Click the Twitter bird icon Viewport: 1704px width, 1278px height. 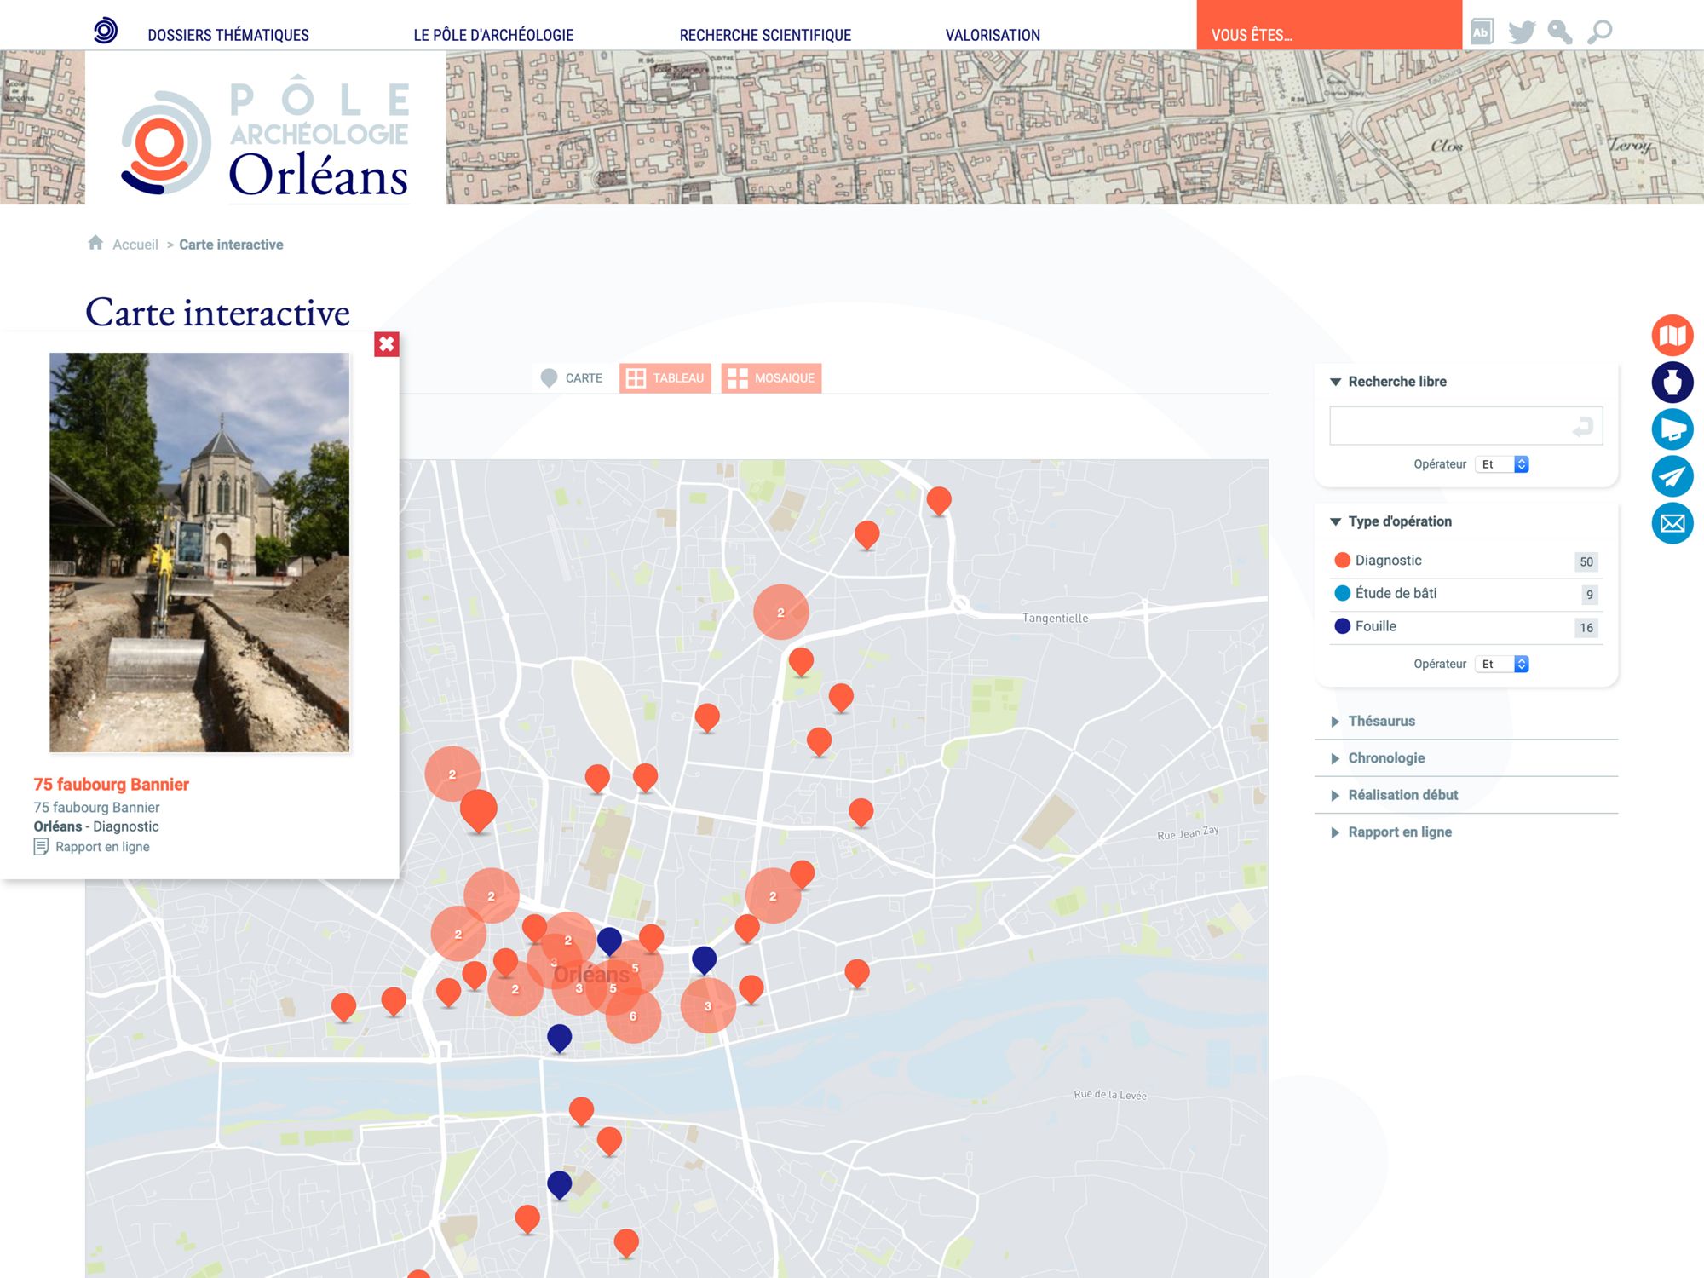pos(1521,32)
